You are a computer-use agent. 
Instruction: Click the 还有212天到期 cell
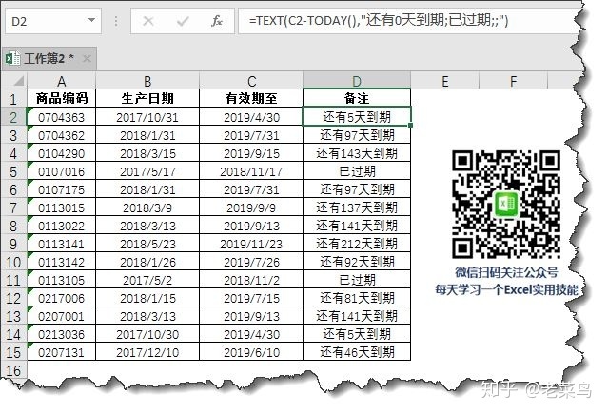tap(357, 244)
